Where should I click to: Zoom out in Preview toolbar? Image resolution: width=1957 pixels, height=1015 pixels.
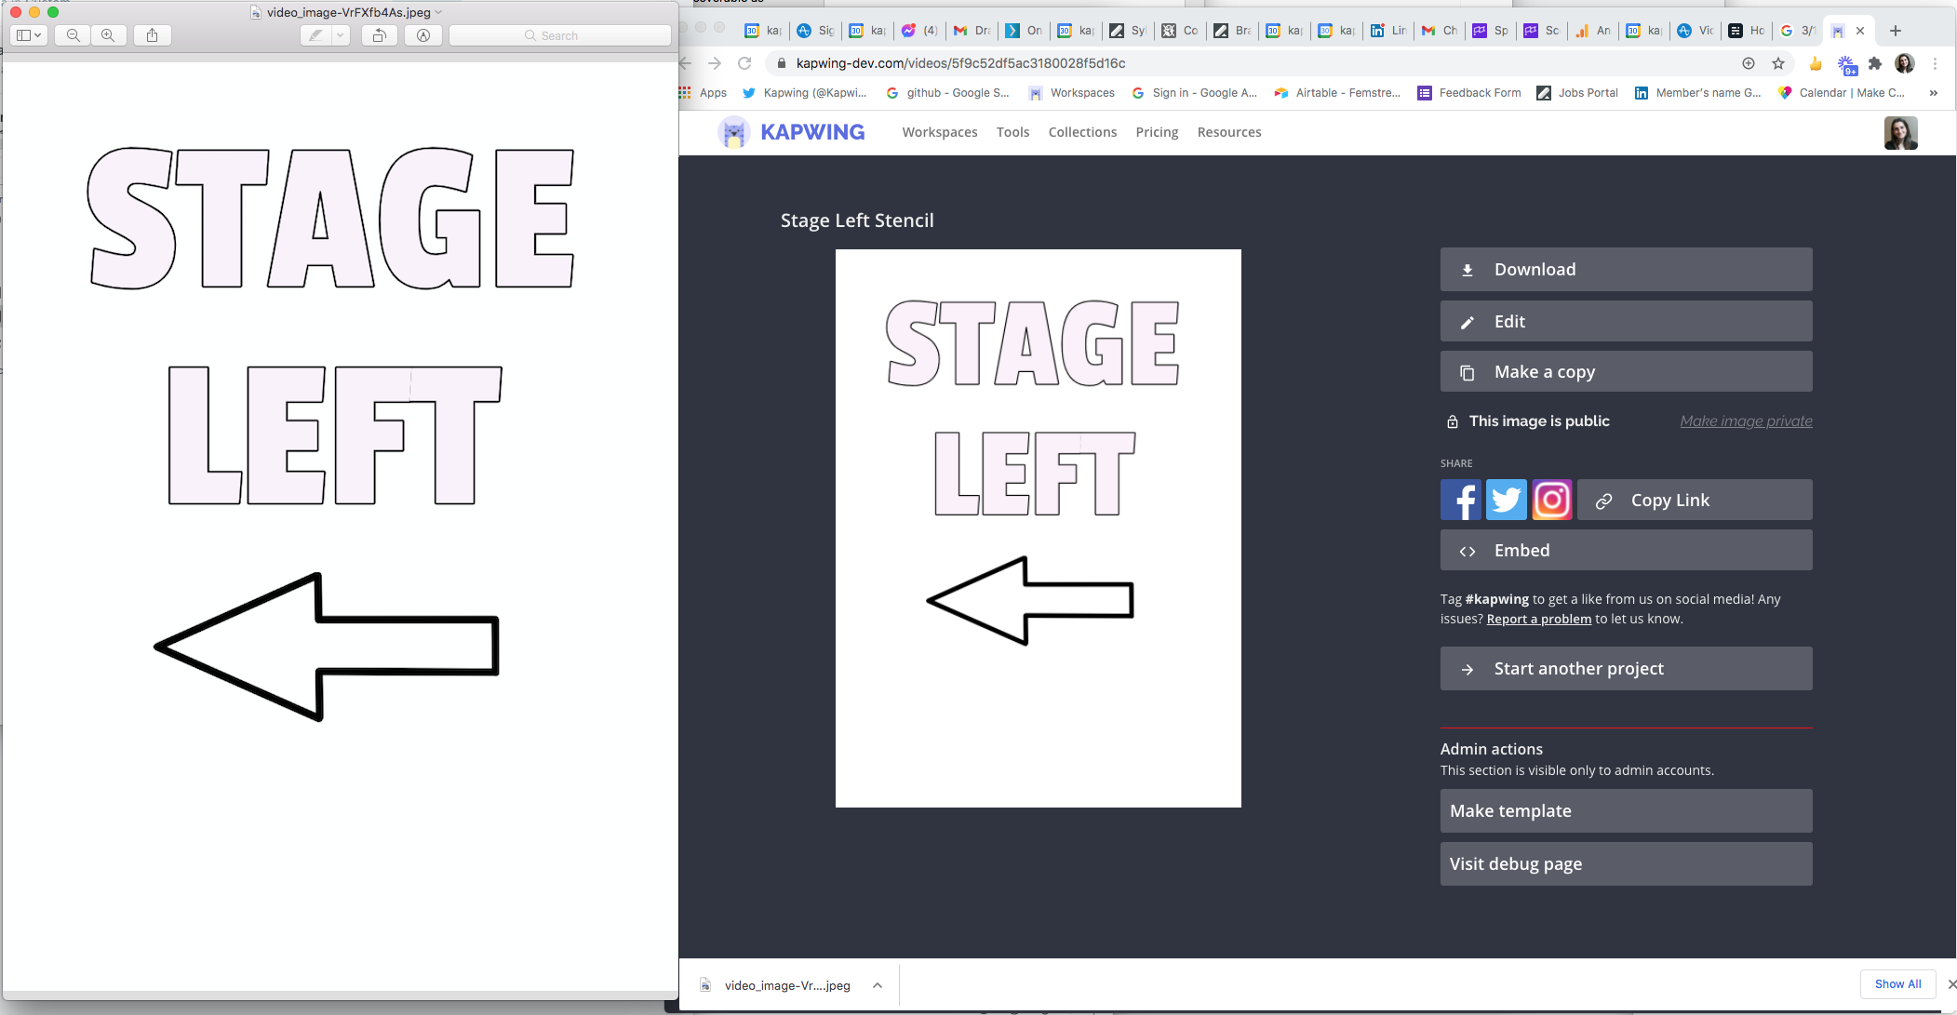pos(73,35)
